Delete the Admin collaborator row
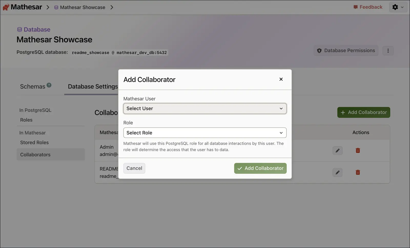 [x=358, y=151]
